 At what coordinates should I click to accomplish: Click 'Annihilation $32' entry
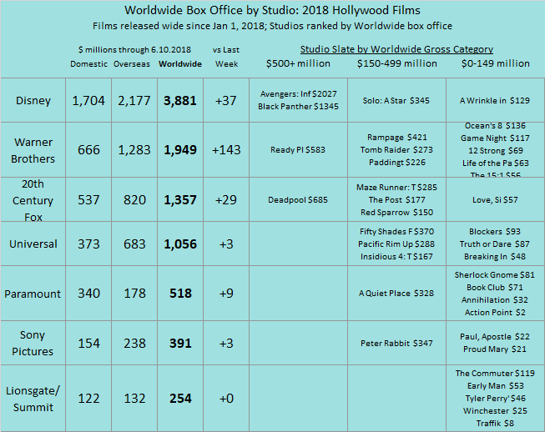495,300
